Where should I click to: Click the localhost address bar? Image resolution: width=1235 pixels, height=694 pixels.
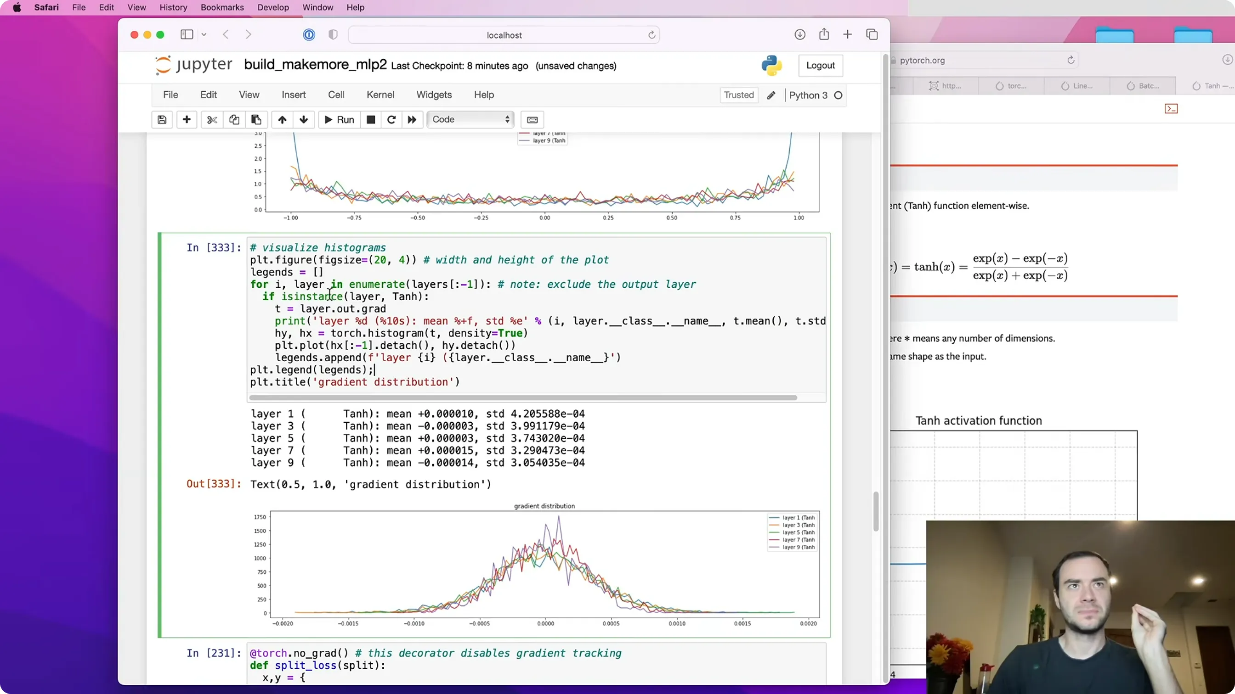[x=504, y=35]
